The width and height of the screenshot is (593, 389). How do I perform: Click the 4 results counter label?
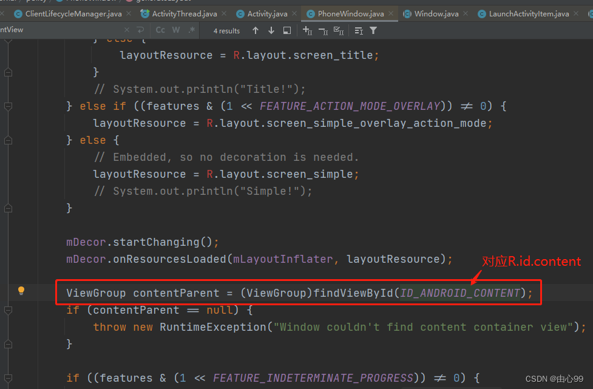(x=226, y=30)
